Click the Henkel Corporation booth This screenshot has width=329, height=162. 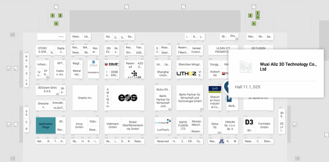tap(196, 49)
